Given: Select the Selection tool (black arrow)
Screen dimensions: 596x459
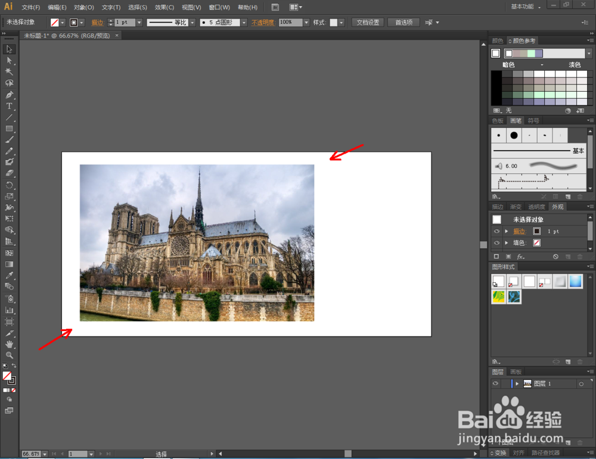Looking at the screenshot, I should tap(9, 49).
